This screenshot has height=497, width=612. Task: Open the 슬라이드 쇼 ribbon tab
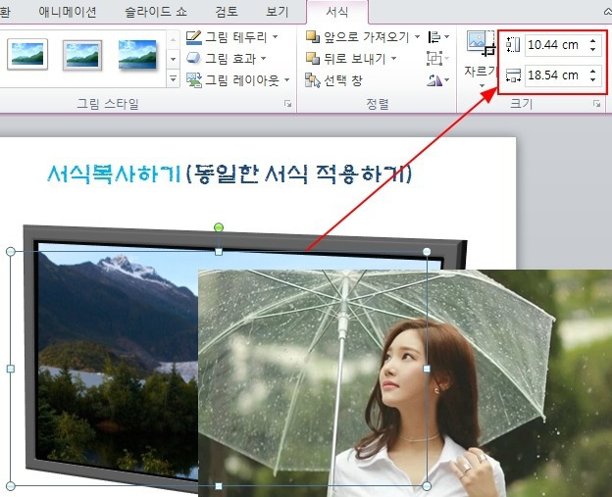tap(156, 12)
